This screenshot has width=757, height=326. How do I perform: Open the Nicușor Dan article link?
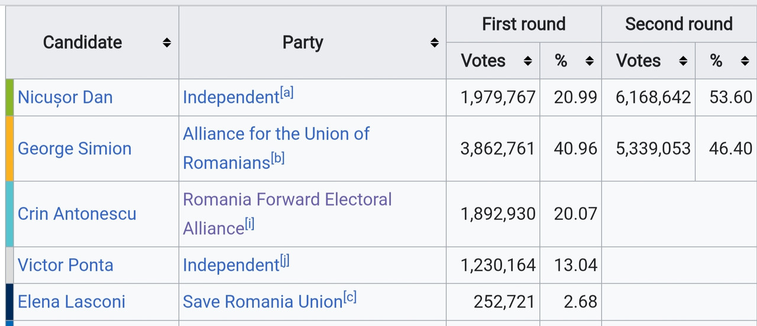(x=65, y=97)
